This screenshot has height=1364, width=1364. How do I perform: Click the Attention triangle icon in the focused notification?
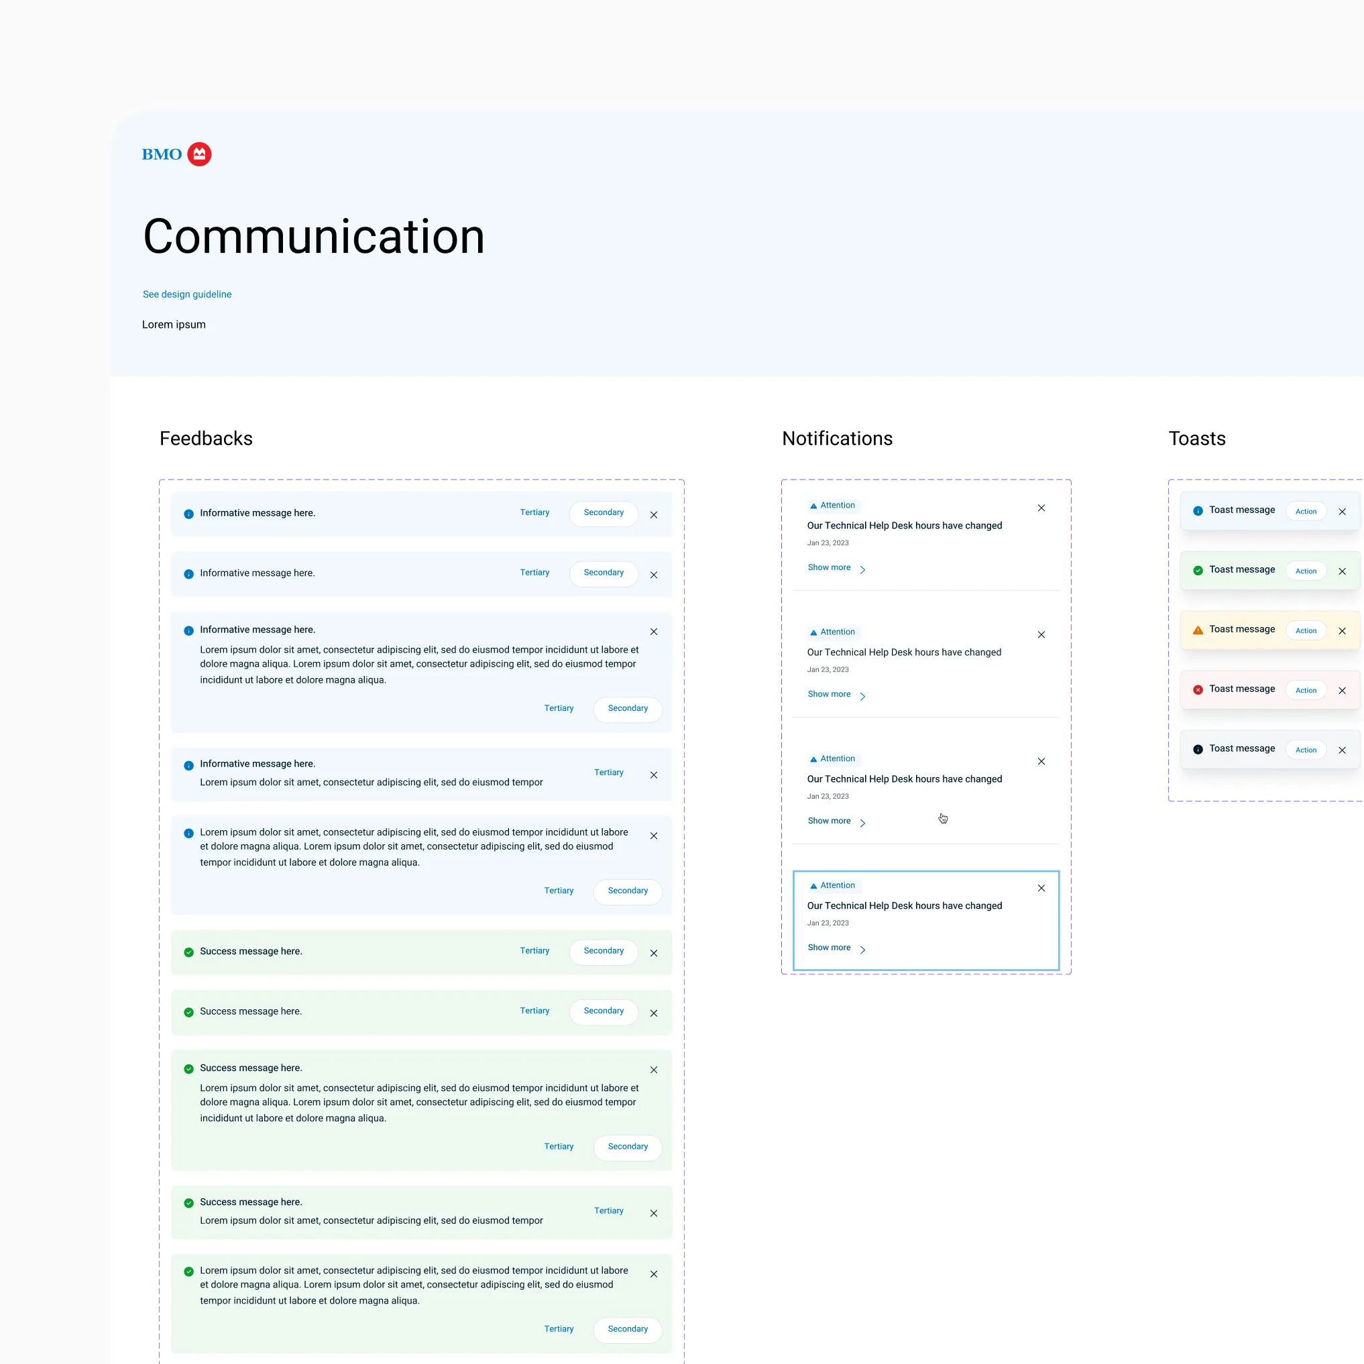pyautogui.click(x=813, y=886)
